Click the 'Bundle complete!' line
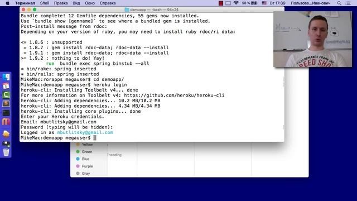This screenshot has height=201, width=357. tap(110, 16)
